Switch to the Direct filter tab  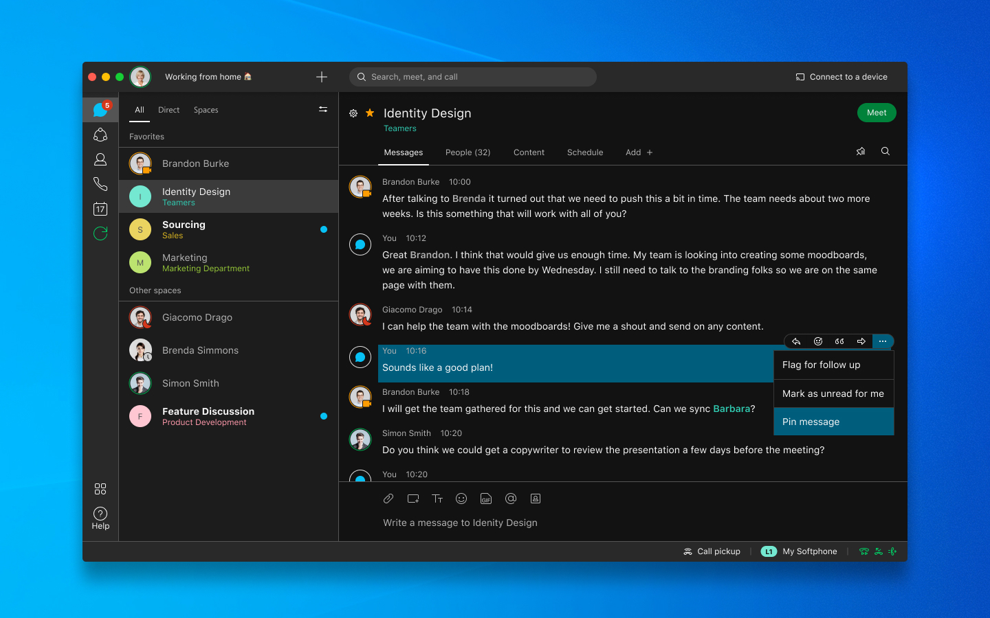coord(169,110)
